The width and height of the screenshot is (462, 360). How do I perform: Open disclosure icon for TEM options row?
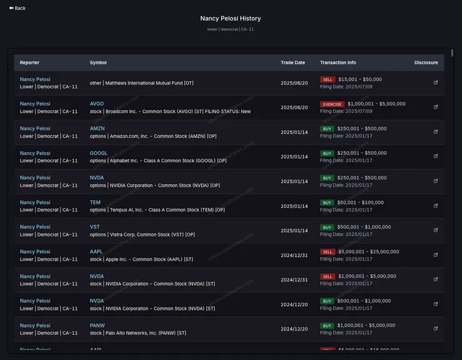[435, 205]
